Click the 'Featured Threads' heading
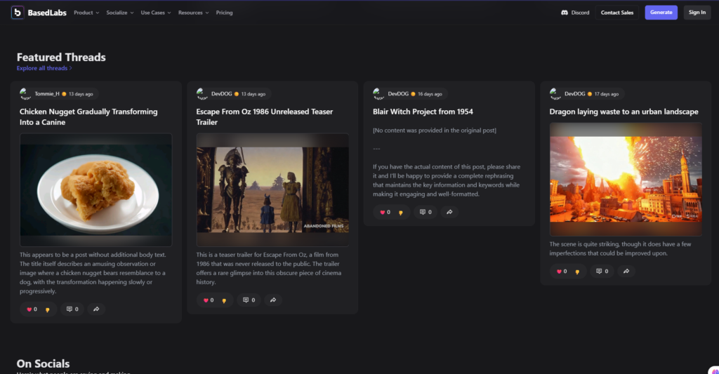 [x=61, y=58]
